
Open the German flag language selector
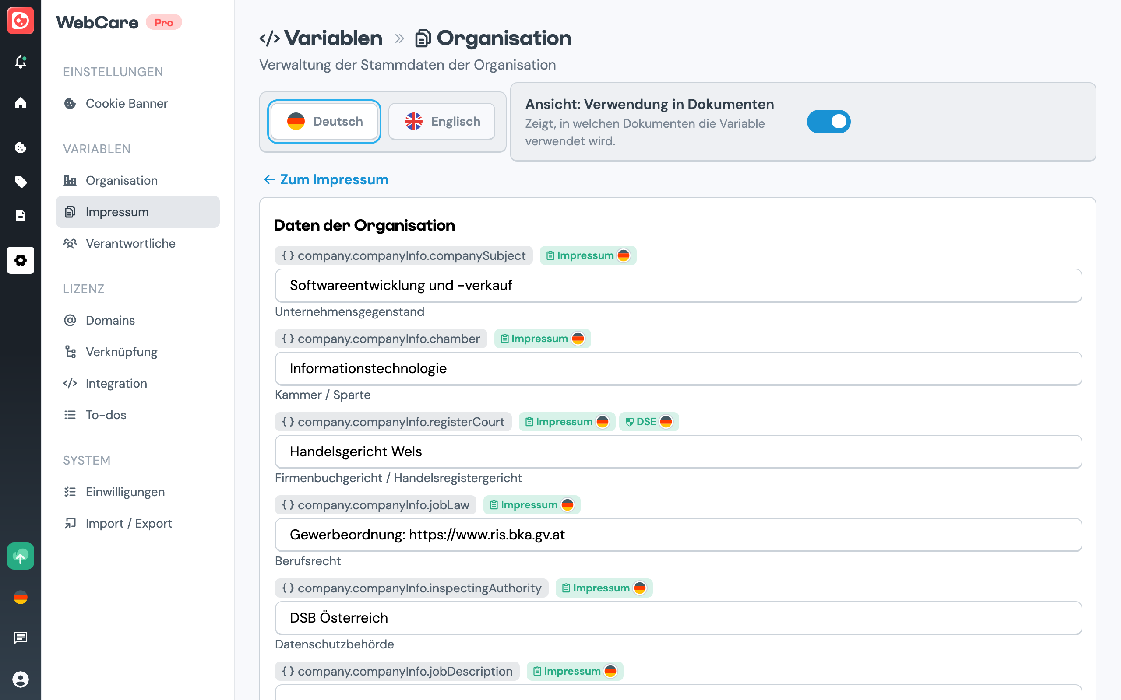[21, 597]
